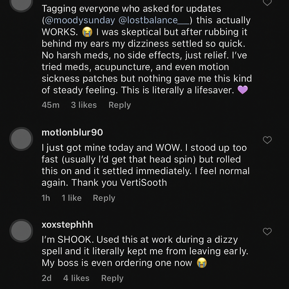
Task: Click the 2d timestamp under xoxstephhh's comment
Action: (47, 278)
